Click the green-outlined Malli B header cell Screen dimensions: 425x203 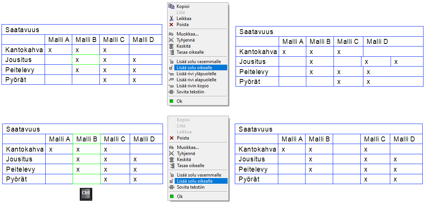point(87,139)
